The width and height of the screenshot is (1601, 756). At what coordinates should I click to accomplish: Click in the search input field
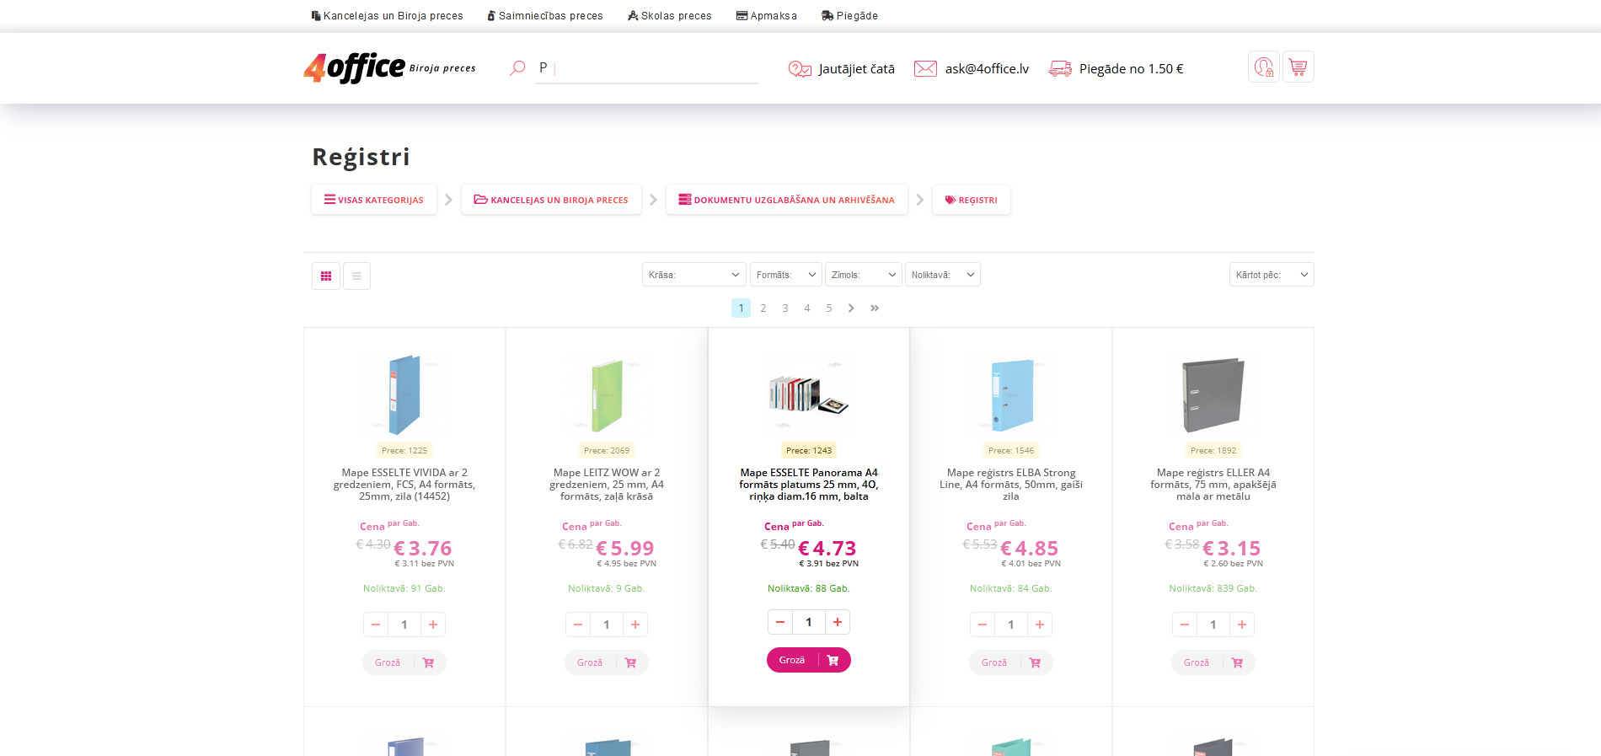(x=646, y=68)
